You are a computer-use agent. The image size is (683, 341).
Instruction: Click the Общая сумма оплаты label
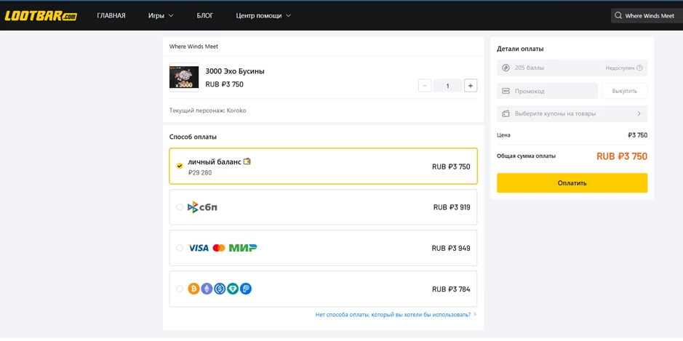(526, 156)
